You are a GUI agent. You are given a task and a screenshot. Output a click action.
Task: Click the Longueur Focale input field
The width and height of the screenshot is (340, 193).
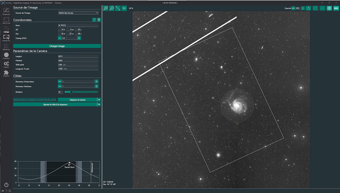pyautogui.click(x=78, y=69)
